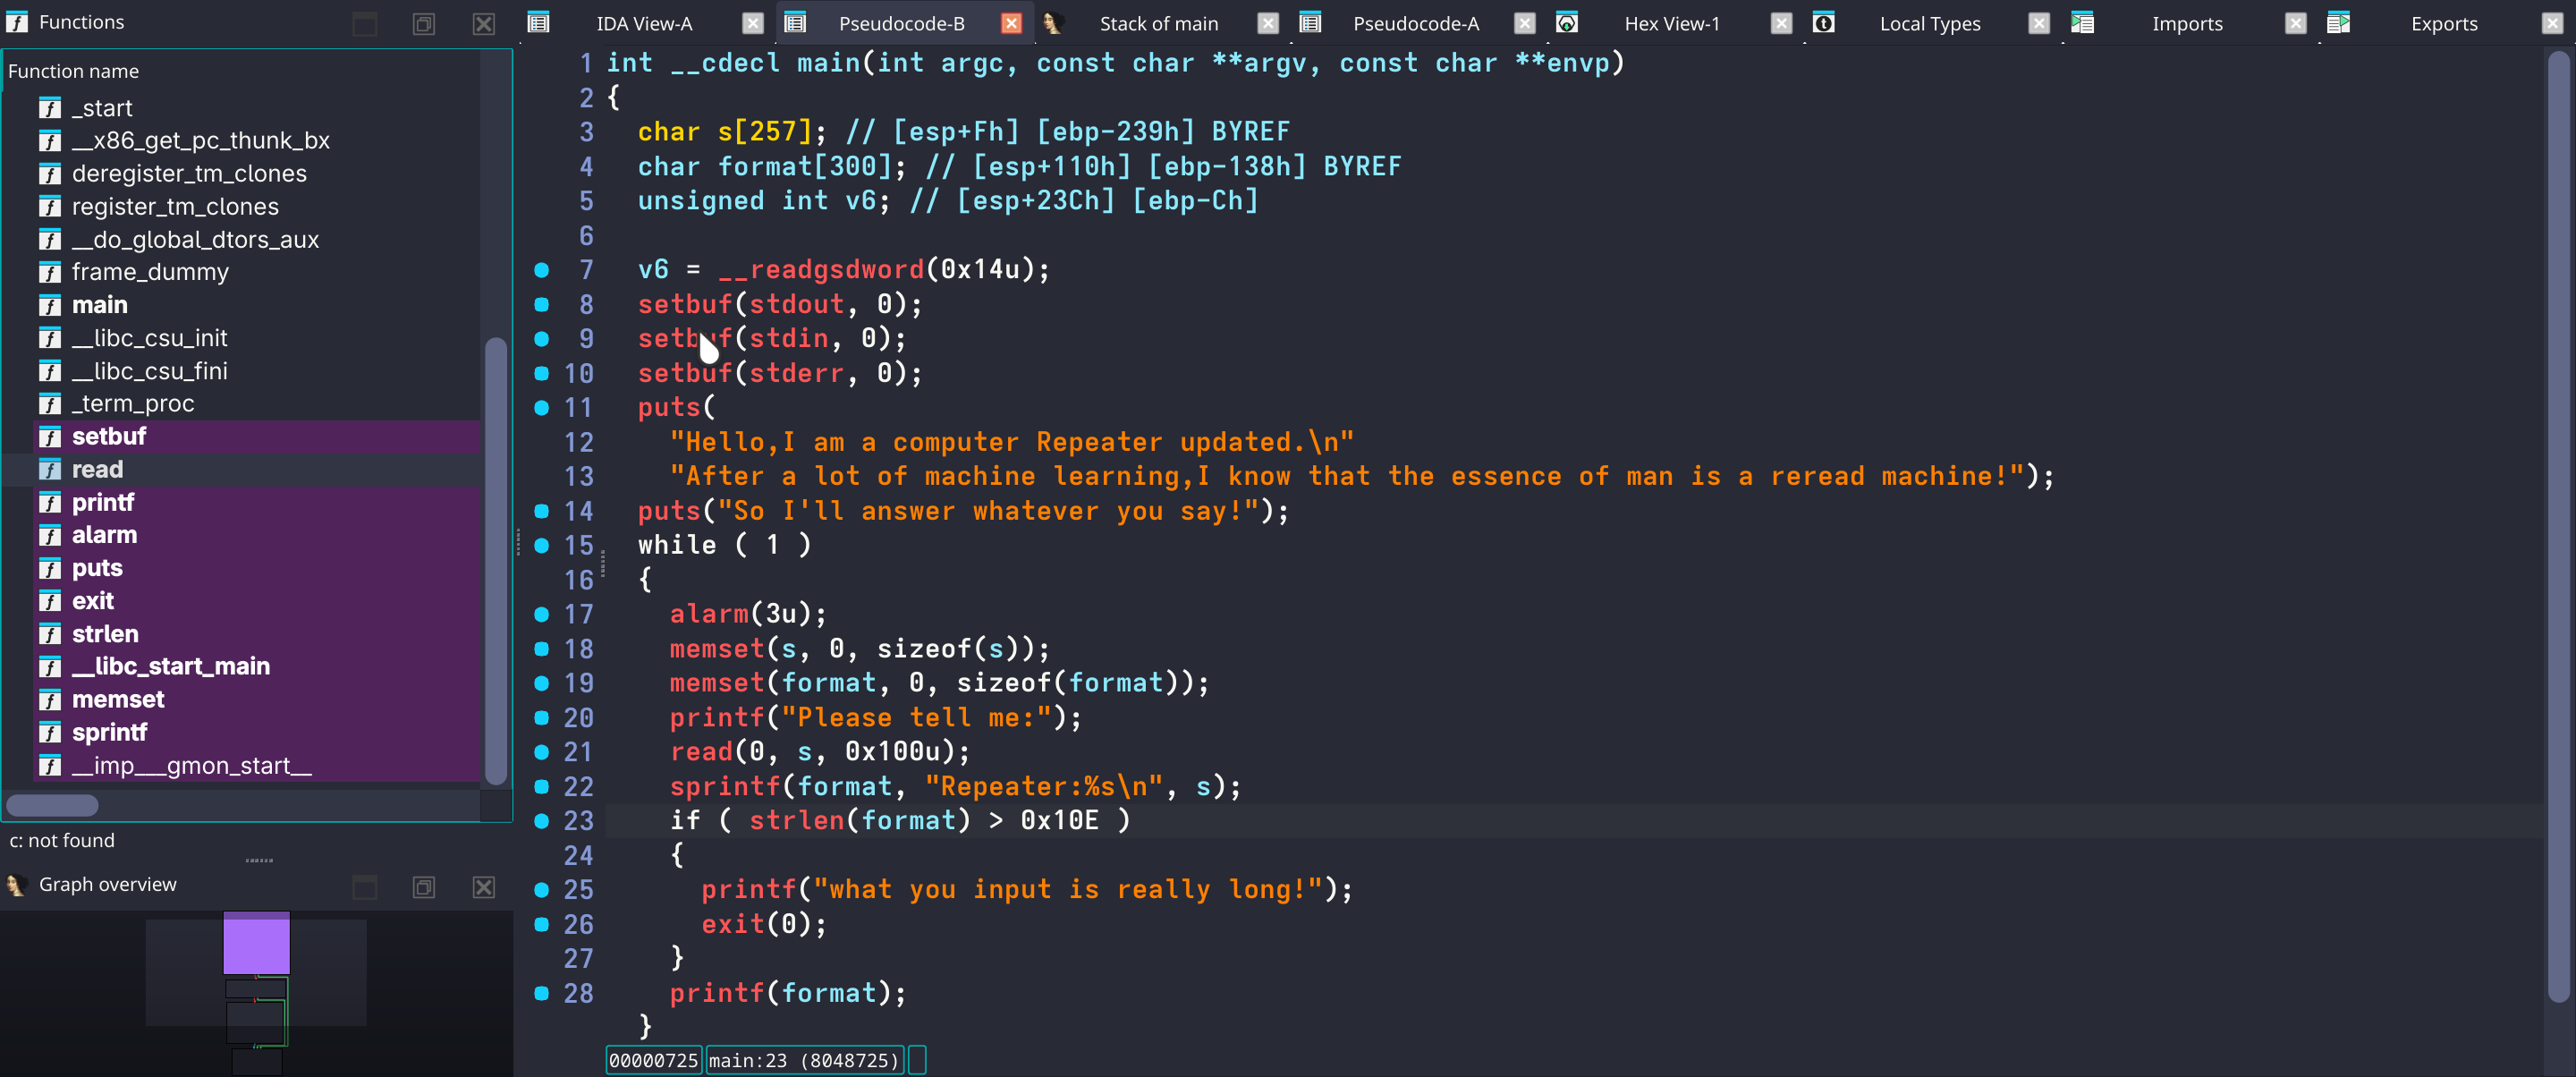Viewport: 2576px width, 1077px height.
Task: Click the Functions list horizontal scrollbar
Action: tap(52, 805)
